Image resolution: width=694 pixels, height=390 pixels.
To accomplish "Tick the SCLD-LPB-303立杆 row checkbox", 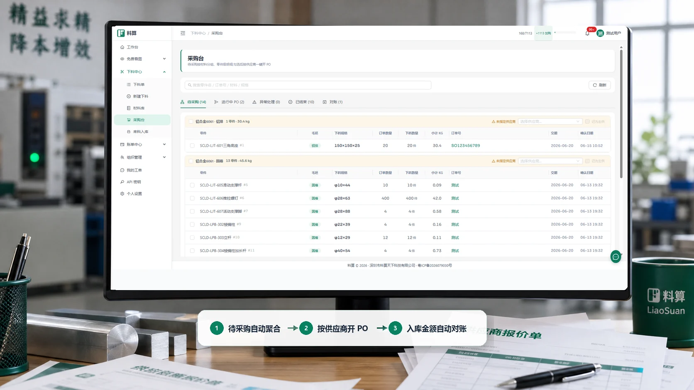I will 192,237.
